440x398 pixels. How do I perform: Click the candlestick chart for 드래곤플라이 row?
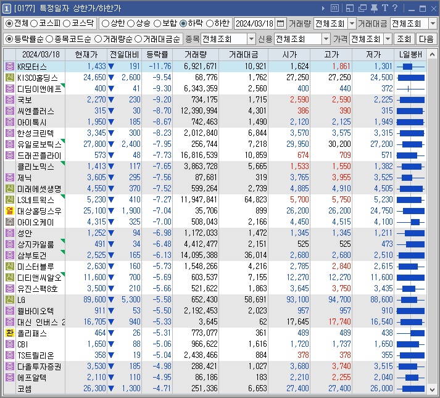point(410,155)
